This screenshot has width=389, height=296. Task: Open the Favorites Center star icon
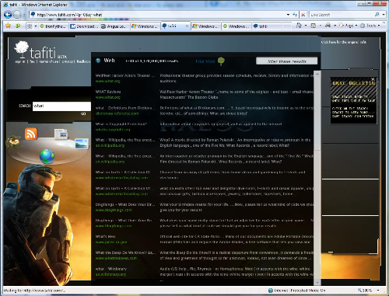[x=9, y=26]
